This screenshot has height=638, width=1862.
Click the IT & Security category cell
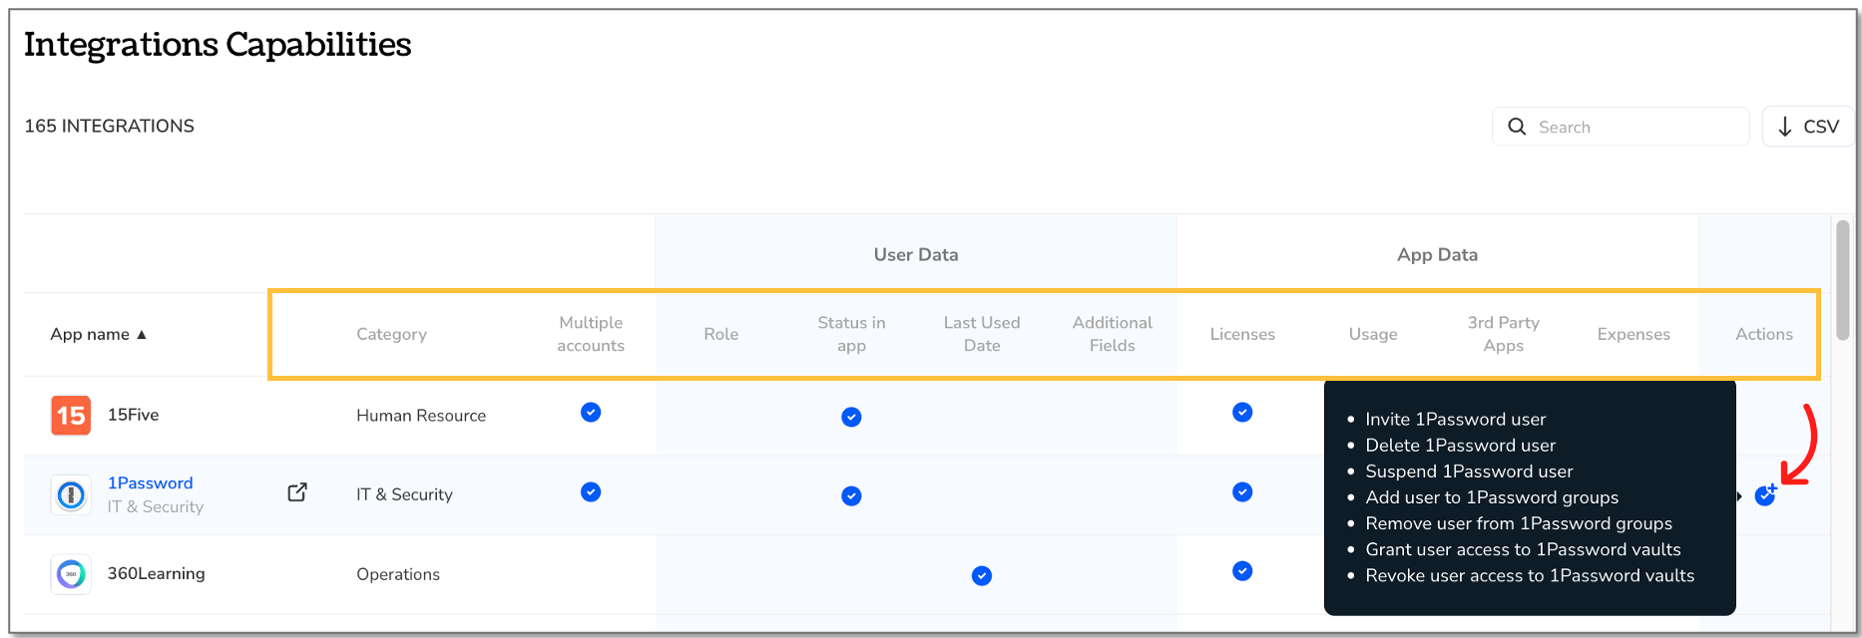pyautogui.click(x=404, y=494)
